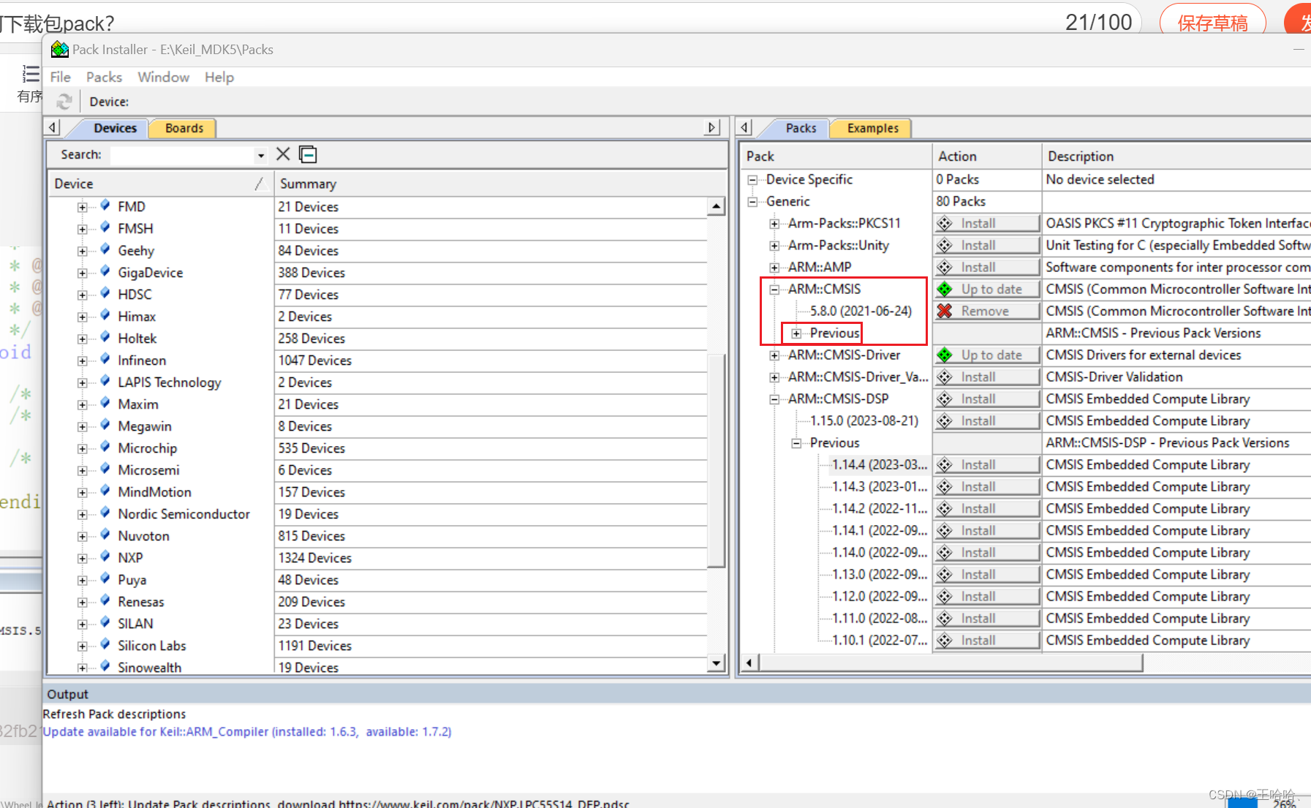Click install icon for CMSIS-DSP 1.14.4

945,464
